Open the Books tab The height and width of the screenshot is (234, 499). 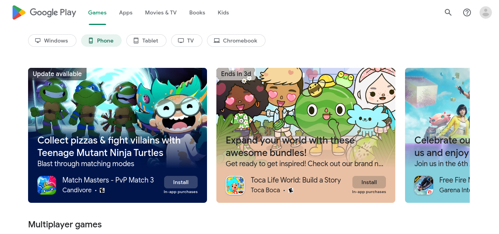tap(197, 12)
